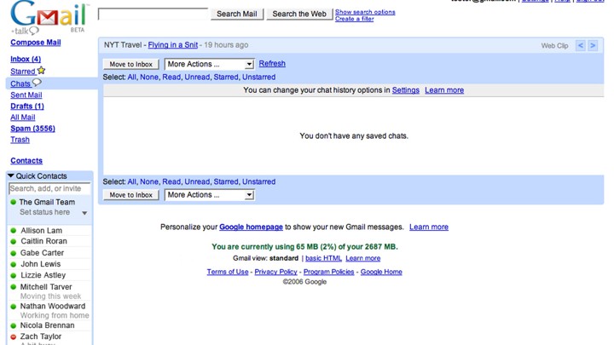Screen dimensions: 614x345
Task: Click the top Move to Inbox button
Action: point(130,64)
